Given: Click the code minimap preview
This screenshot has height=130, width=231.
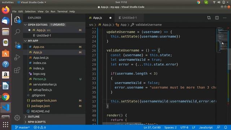Looking at the screenshot, I should click(x=222, y=40).
